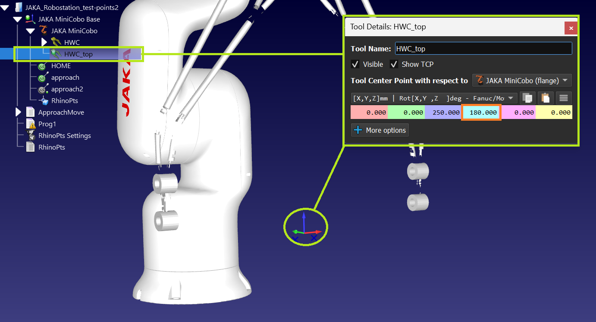Image resolution: width=596 pixels, height=322 pixels.
Task: Click the blue Z value field 250.000
Action: 443,113
